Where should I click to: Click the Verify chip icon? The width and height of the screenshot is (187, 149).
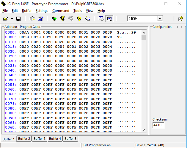[79, 19]
